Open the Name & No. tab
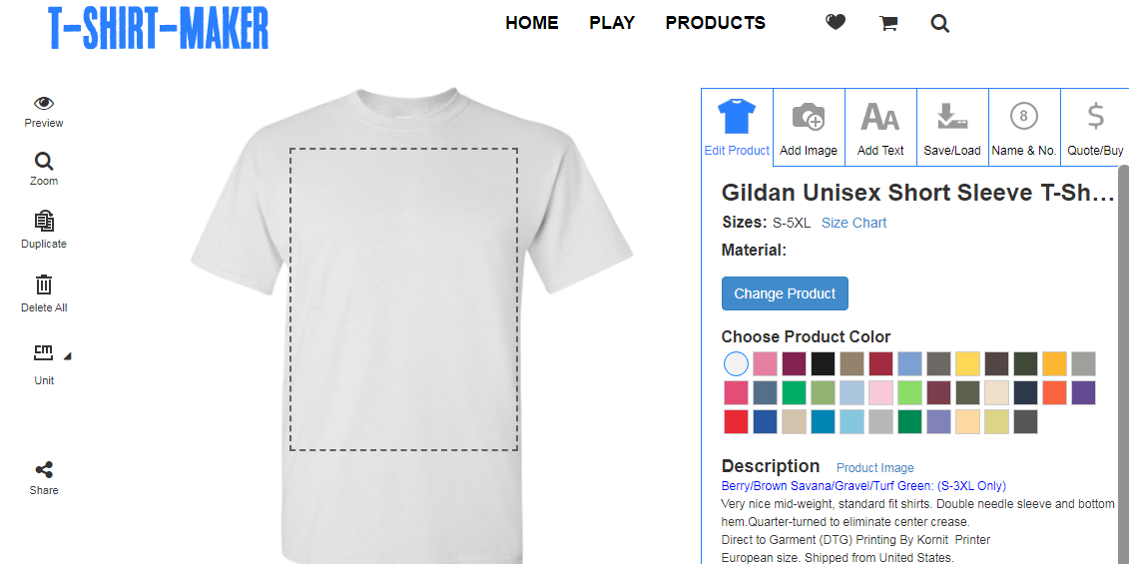 click(x=1024, y=128)
